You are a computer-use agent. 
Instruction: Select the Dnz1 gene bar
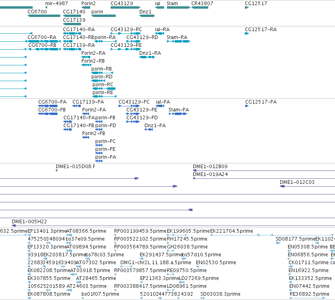coord(147,16)
